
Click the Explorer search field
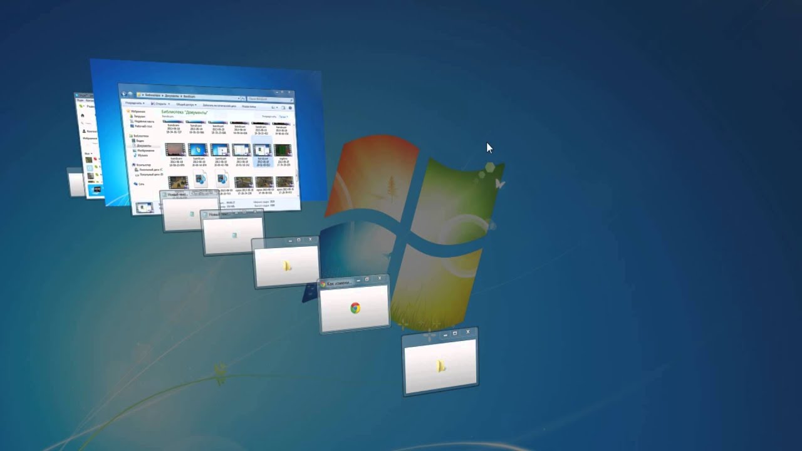pyautogui.click(x=268, y=99)
